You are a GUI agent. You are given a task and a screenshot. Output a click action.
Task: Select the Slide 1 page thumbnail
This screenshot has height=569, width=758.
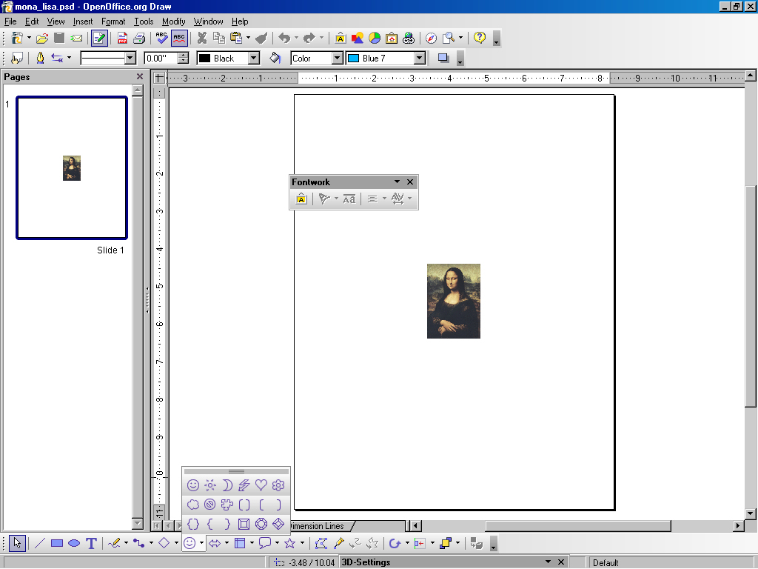pyautogui.click(x=72, y=168)
